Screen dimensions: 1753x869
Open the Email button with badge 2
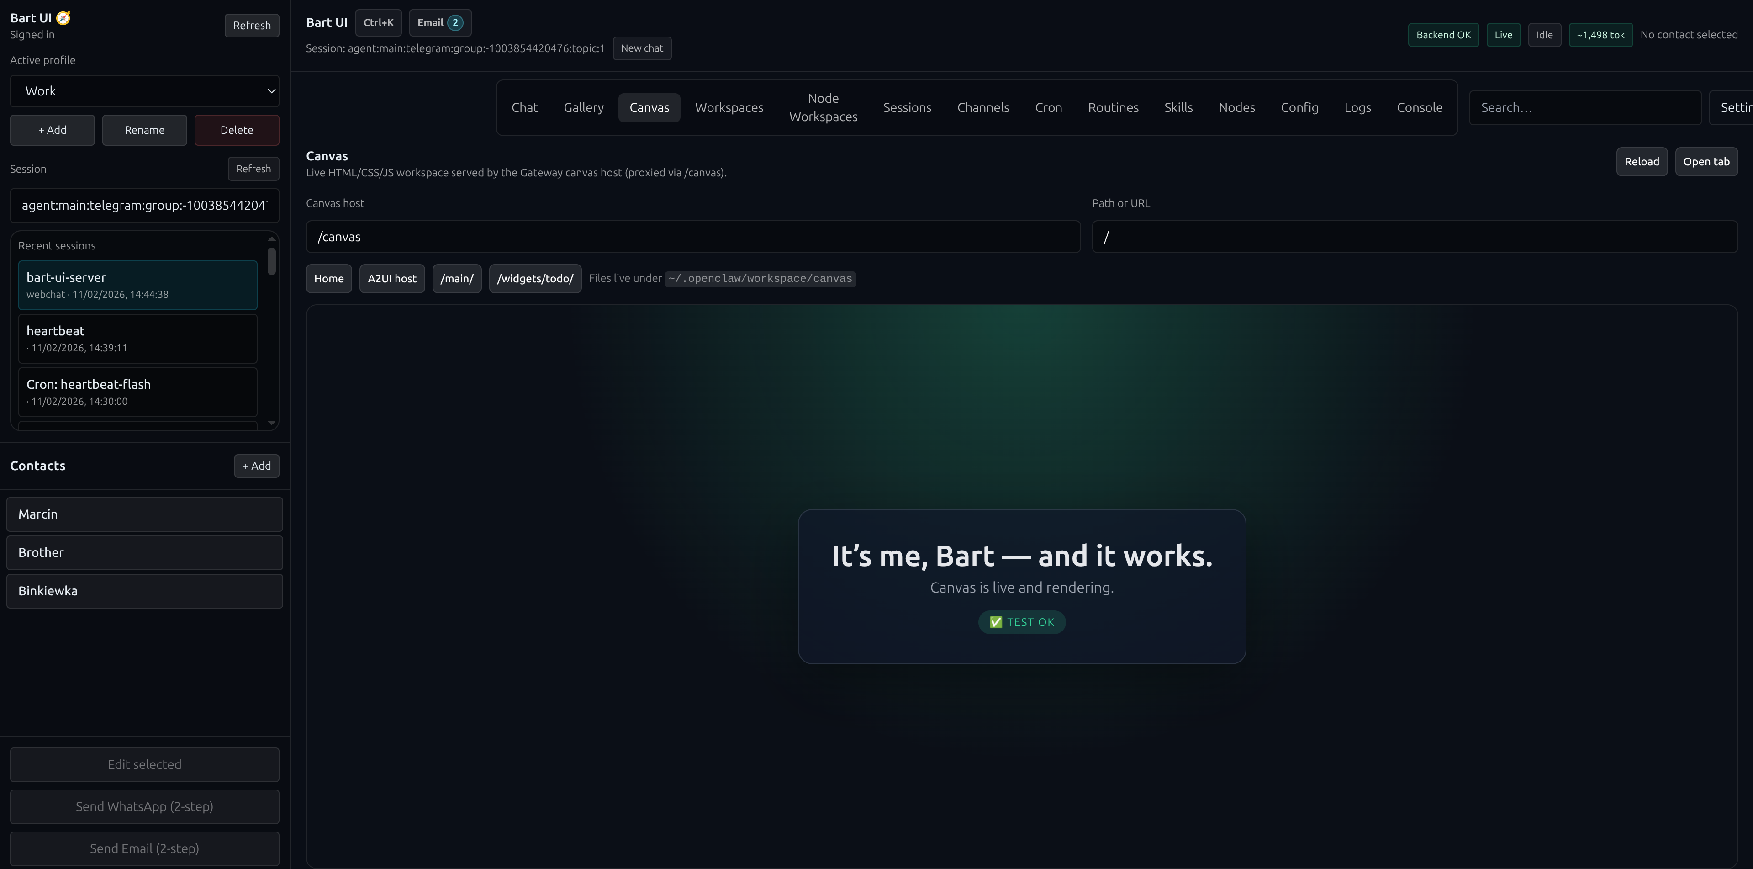439,22
